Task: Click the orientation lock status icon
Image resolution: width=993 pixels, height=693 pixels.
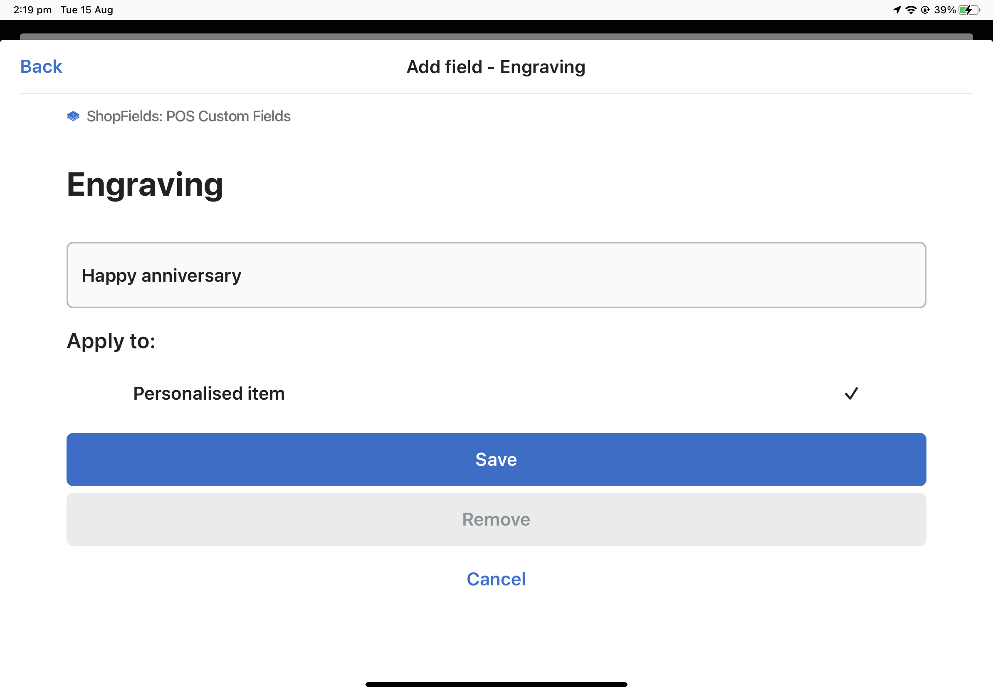Action: pos(926,9)
